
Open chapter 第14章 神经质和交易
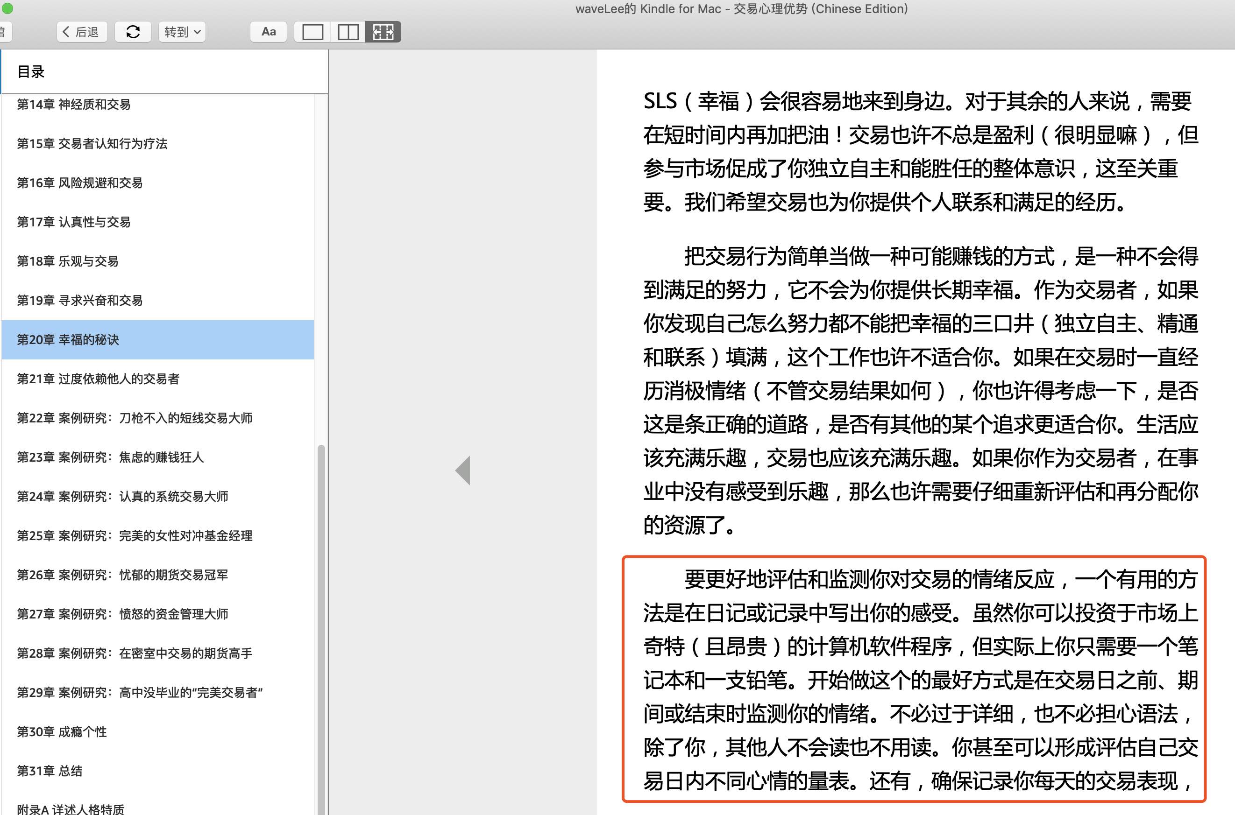coord(157,105)
